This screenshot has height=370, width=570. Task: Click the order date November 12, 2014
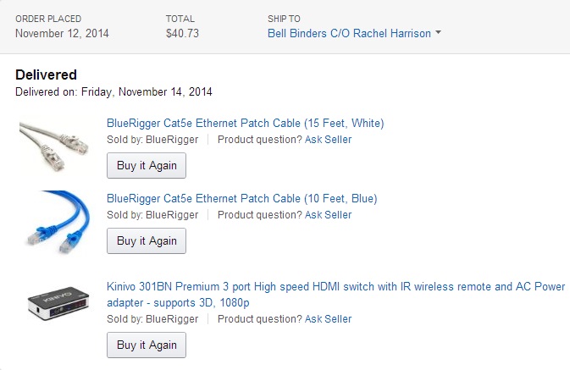pos(62,34)
